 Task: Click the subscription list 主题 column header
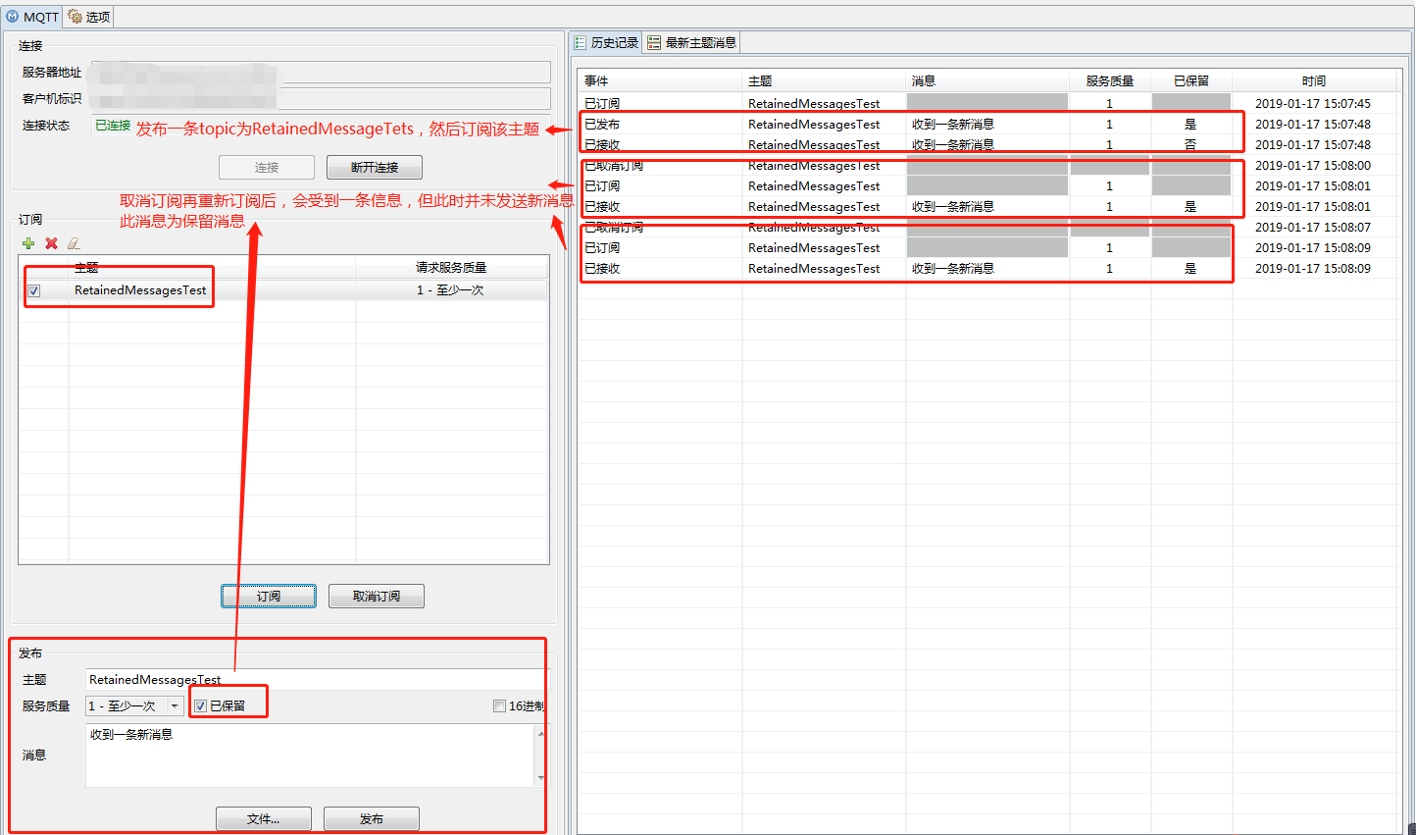coord(212,267)
